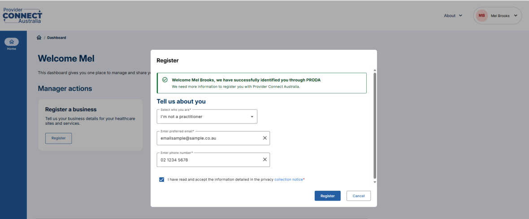Clear the phone number field
Viewport: 529px width, 219px height.
tap(264, 159)
